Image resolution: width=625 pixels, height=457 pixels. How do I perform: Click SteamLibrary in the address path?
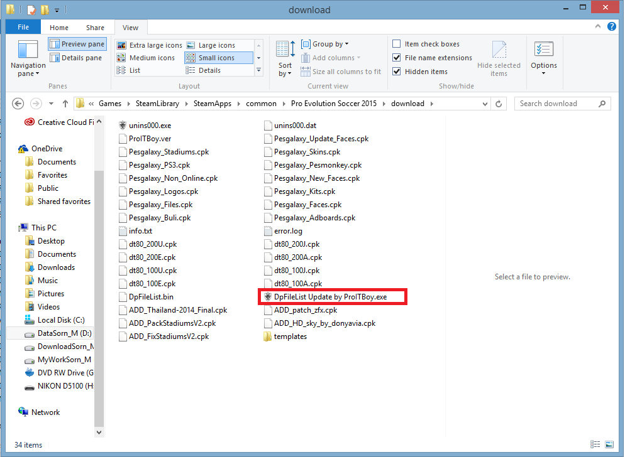tap(157, 104)
